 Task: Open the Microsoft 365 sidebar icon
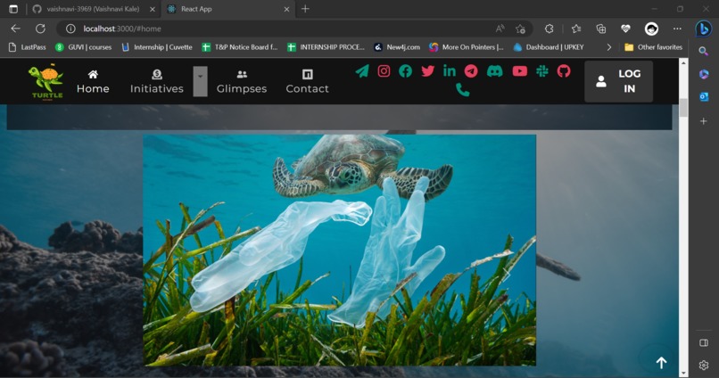click(704, 74)
